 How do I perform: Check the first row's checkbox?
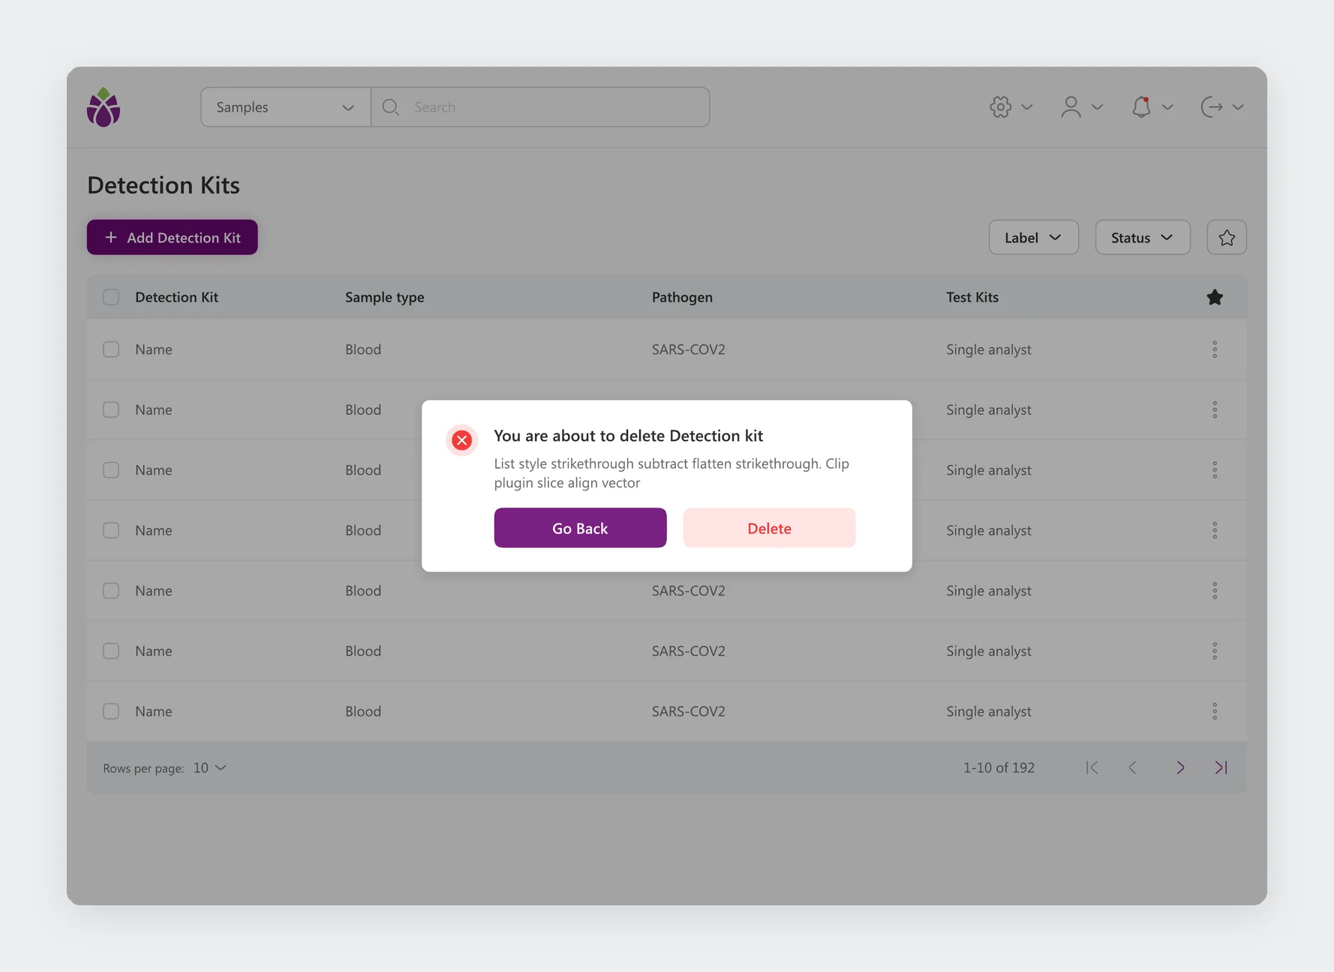pos(111,349)
